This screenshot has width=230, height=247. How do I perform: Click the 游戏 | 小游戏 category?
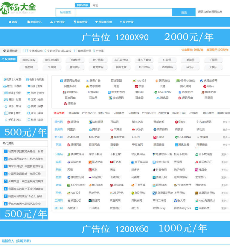tap(12, 86)
